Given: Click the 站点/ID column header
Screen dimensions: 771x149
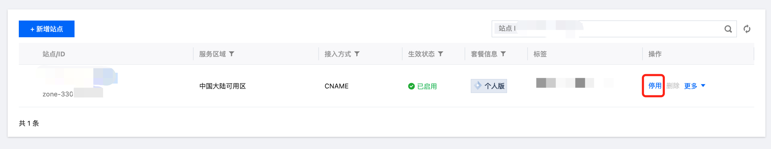Looking at the screenshot, I should pos(54,54).
